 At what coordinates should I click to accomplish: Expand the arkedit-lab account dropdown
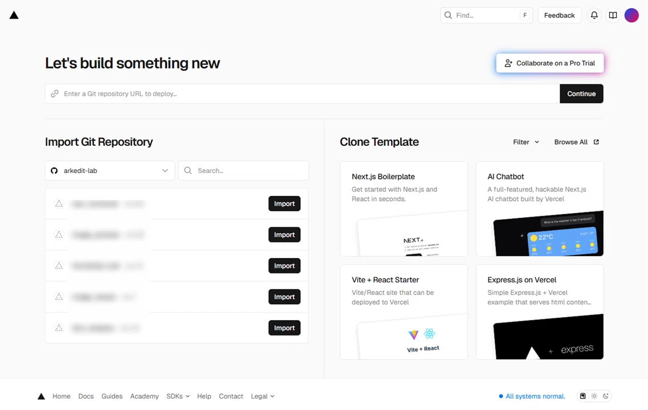pos(110,170)
